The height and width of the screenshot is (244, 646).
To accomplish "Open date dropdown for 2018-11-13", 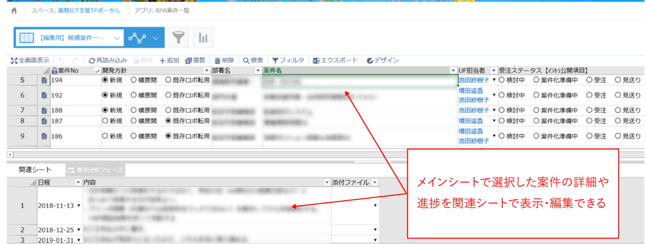I will point(78,206).
